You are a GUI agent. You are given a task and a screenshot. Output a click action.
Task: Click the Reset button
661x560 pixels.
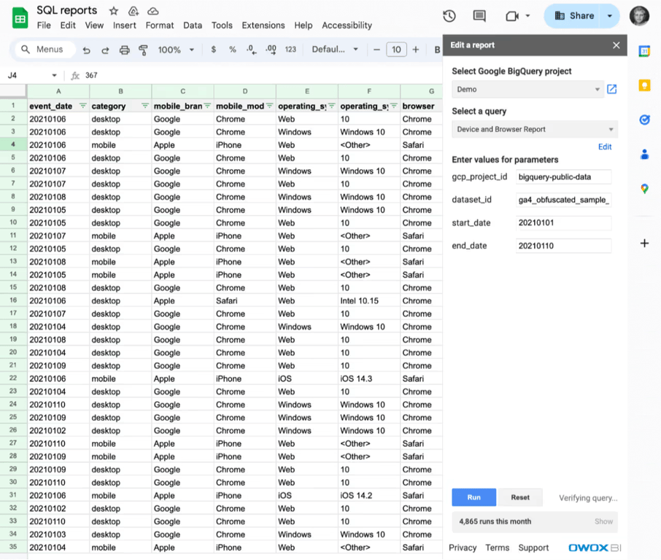click(520, 497)
